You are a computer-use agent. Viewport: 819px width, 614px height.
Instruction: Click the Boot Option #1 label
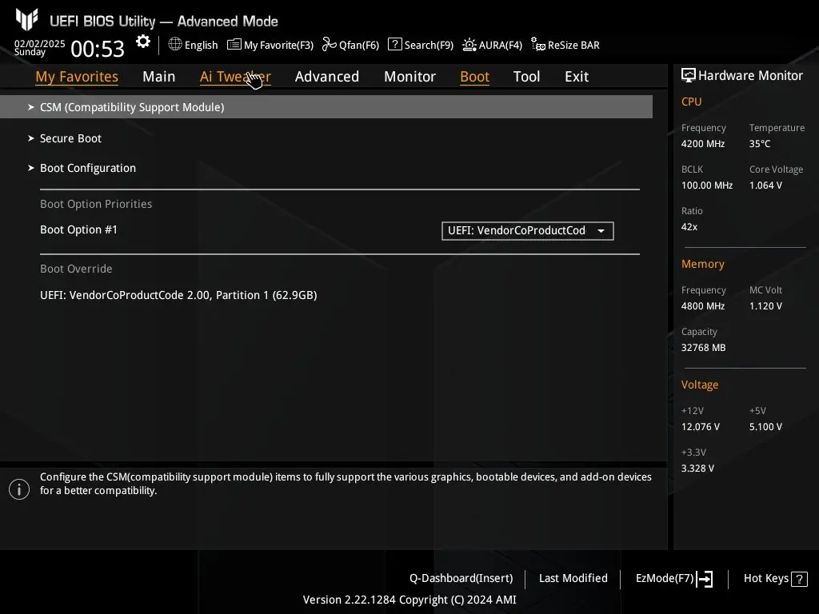79,229
